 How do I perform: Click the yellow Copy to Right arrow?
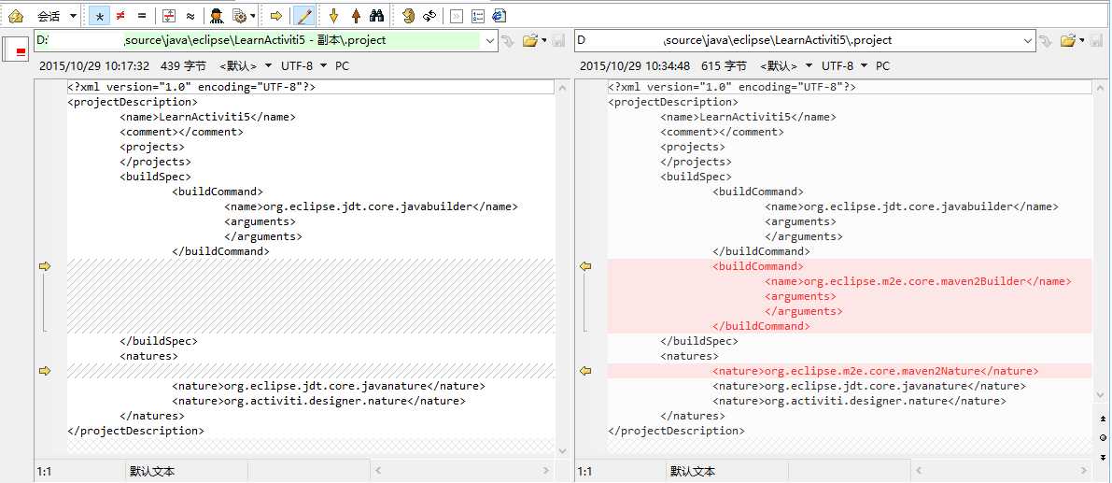(x=276, y=15)
